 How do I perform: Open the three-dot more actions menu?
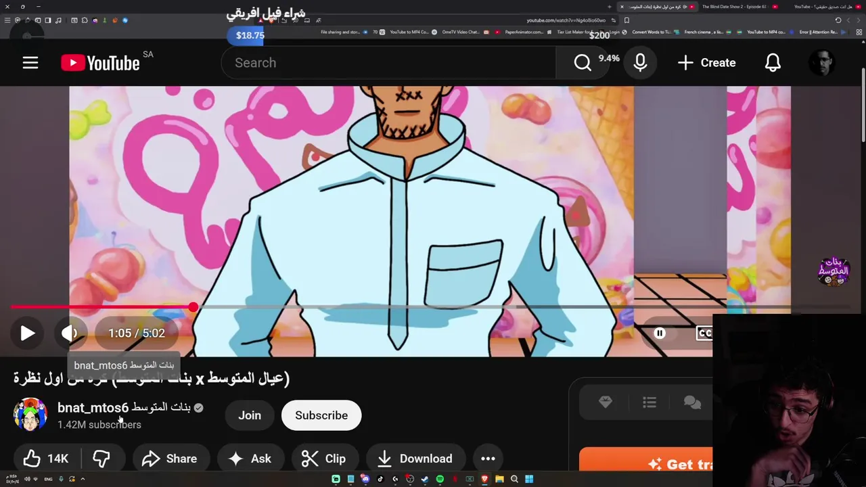pos(488,459)
